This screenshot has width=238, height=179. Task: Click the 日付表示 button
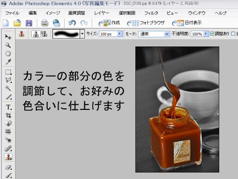click(187, 23)
